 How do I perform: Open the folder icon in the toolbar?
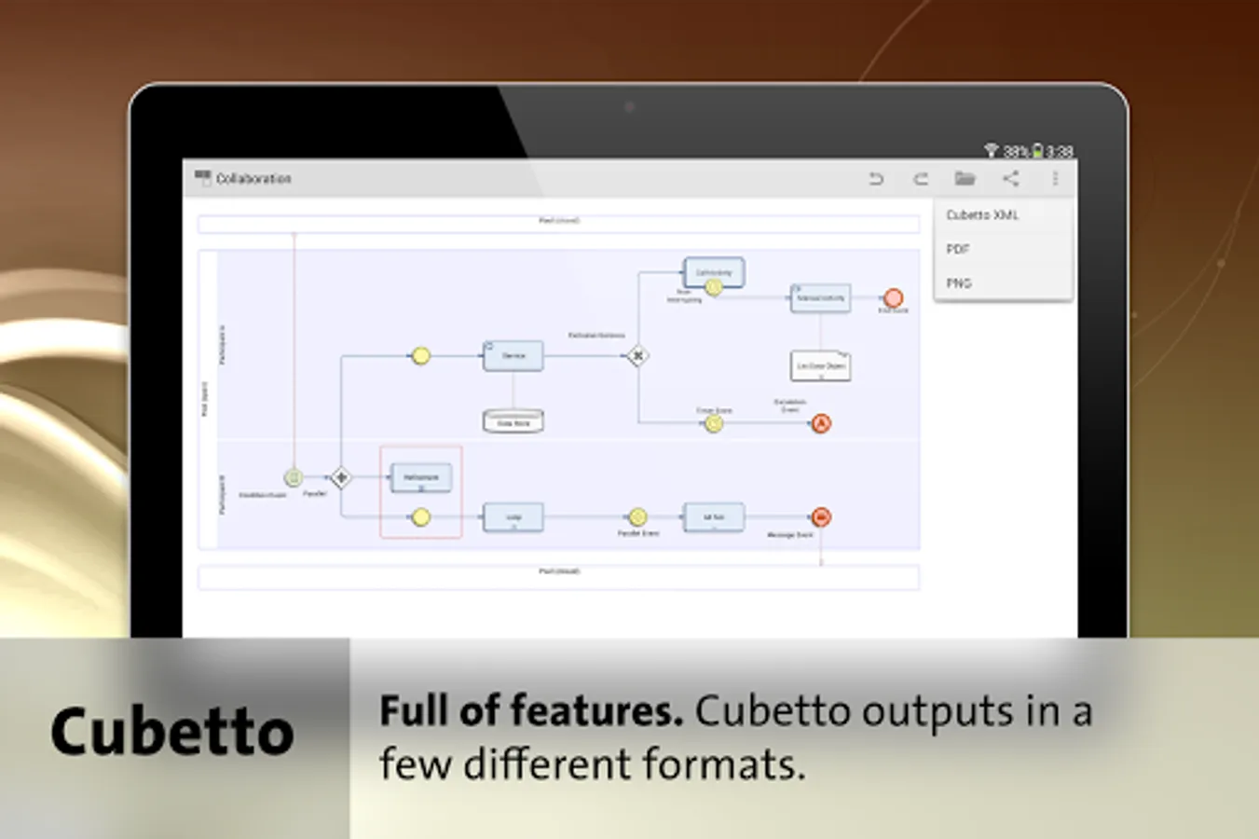click(965, 178)
